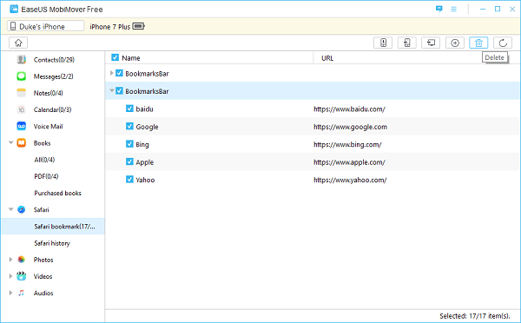Uncheck the baidu bookmark checkbox
The image size is (521, 323).
129,109
